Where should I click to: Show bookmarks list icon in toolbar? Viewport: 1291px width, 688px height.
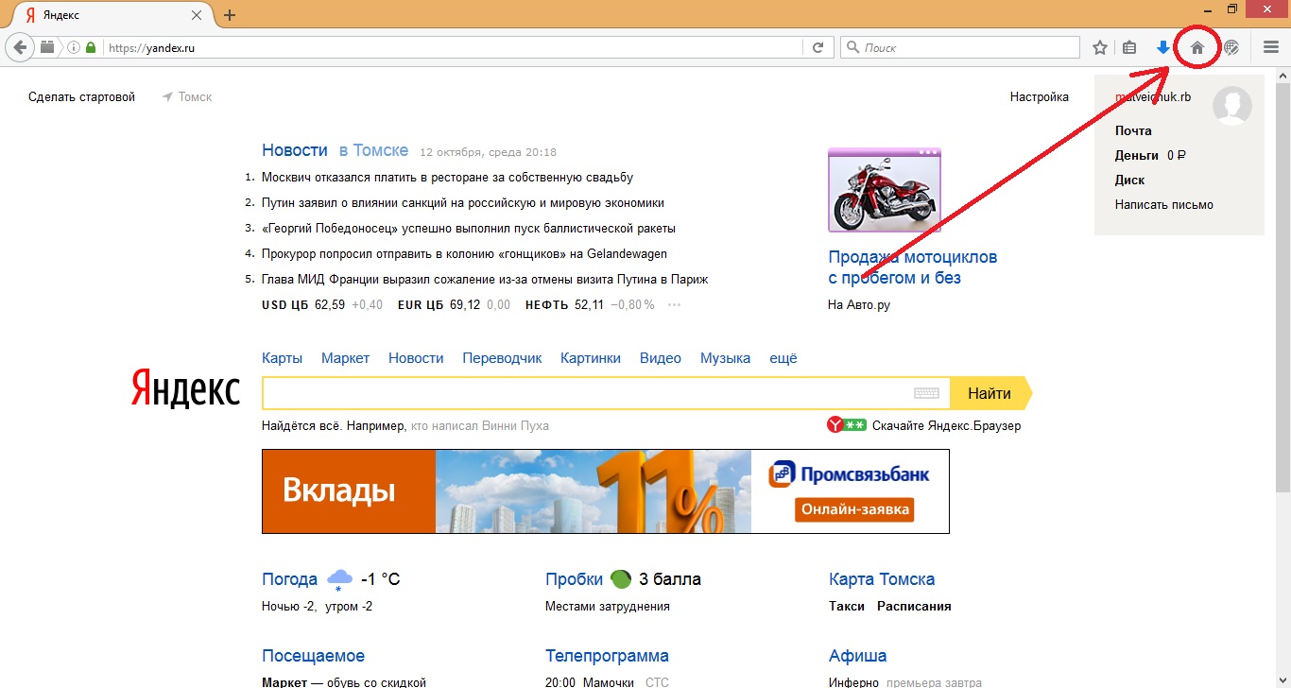(x=1129, y=47)
